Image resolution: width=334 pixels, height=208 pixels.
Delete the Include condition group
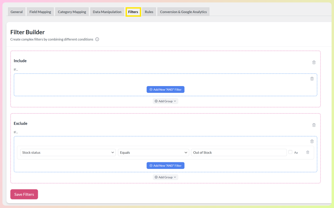coord(312,79)
